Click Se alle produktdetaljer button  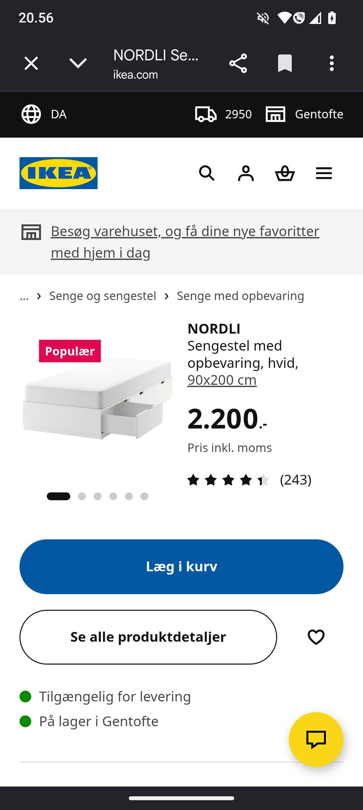[148, 637]
